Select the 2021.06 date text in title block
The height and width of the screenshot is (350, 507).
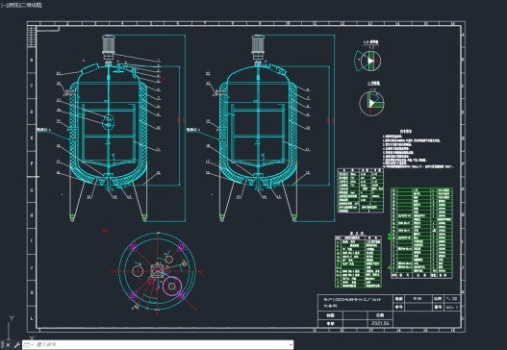(x=380, y=323)
